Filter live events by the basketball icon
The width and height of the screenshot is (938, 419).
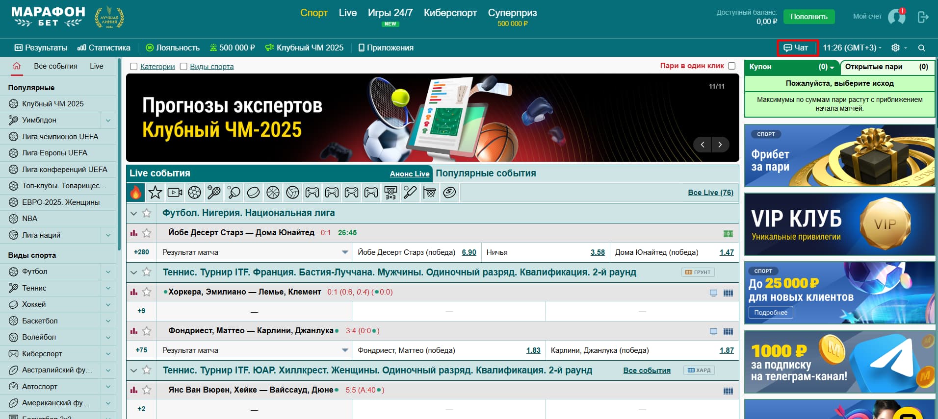tap(273, 193)
